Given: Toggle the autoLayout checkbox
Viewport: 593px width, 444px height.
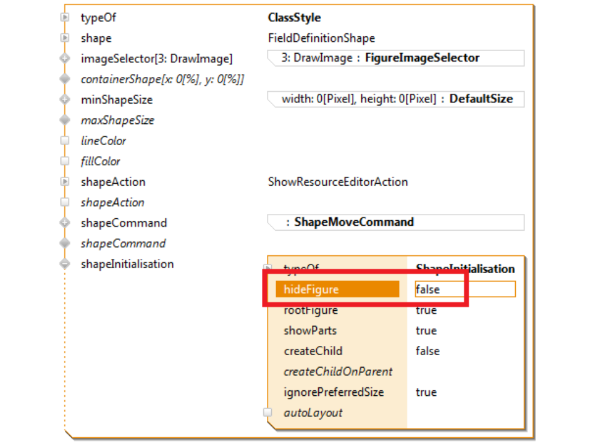Looking at the screenshot, I should click(267, 413).
